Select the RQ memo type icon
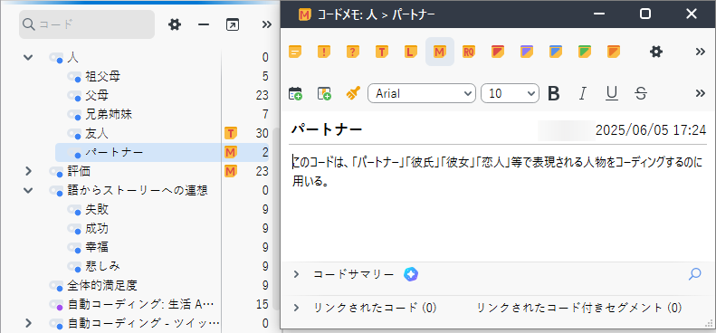The width and height of the screenshot is (716, 333). (469, 52)
